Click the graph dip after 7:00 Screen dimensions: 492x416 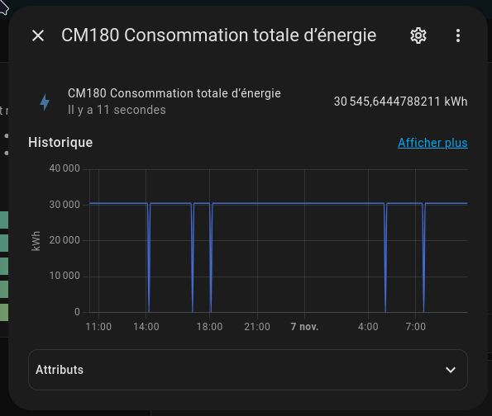click(423, 258)
